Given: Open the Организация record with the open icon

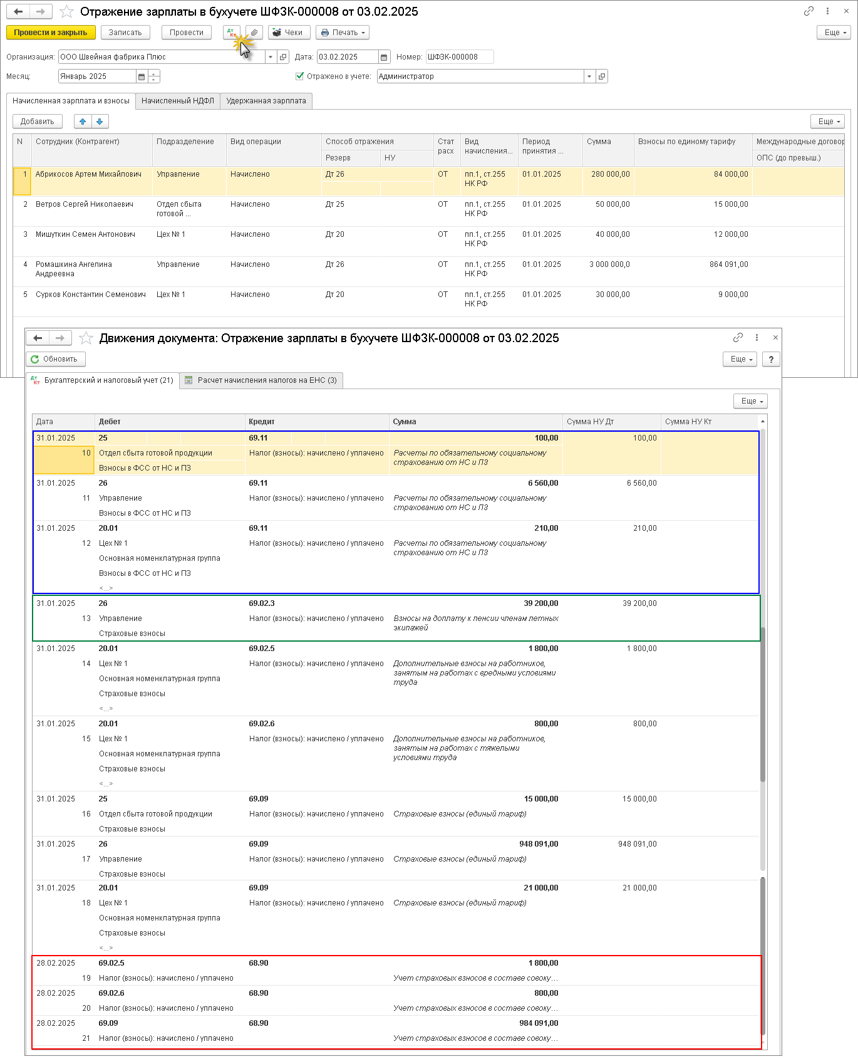Looking at the screenshot, I should 283,57.
